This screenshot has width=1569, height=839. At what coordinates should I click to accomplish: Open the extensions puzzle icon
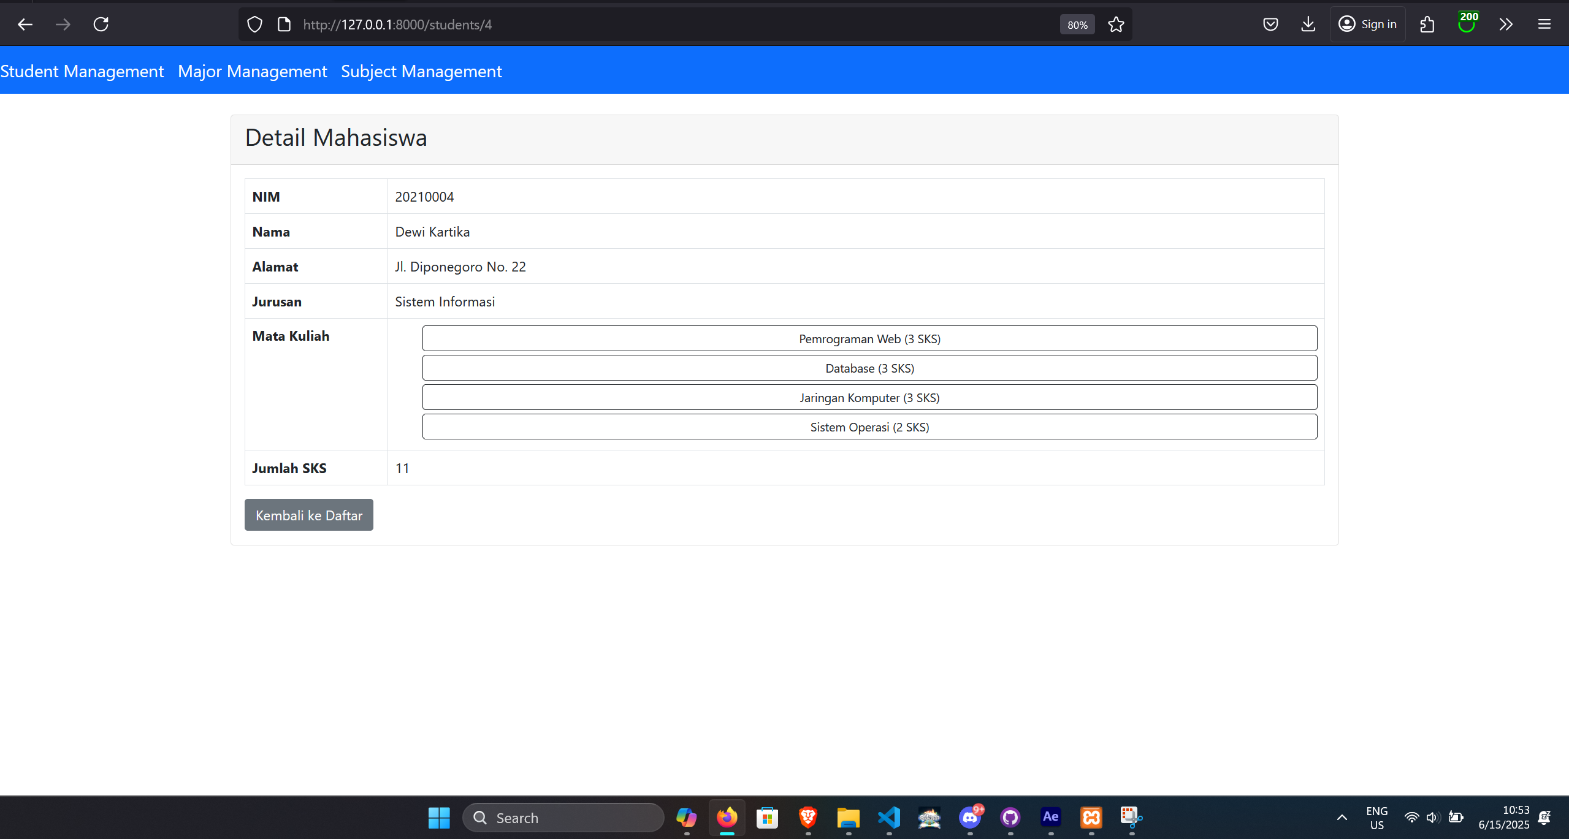[x=1427, y=25]
